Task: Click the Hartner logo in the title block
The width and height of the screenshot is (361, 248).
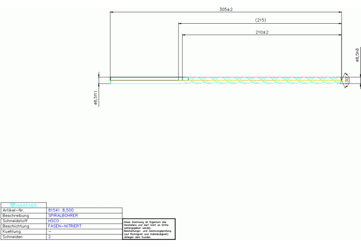Action: pos(24,205)
